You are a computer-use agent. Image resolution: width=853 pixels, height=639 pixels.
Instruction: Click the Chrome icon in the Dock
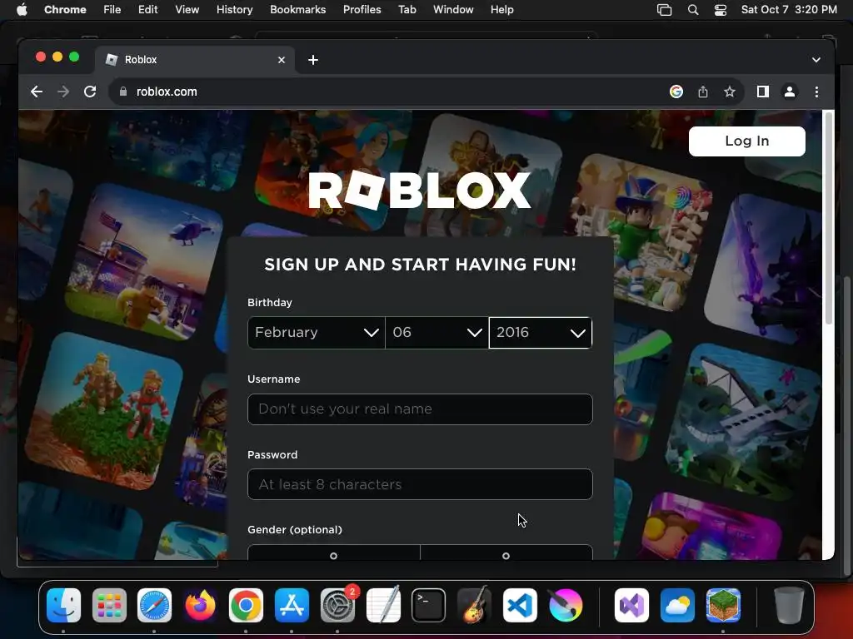pyautogui.click(x=246, y=605)
